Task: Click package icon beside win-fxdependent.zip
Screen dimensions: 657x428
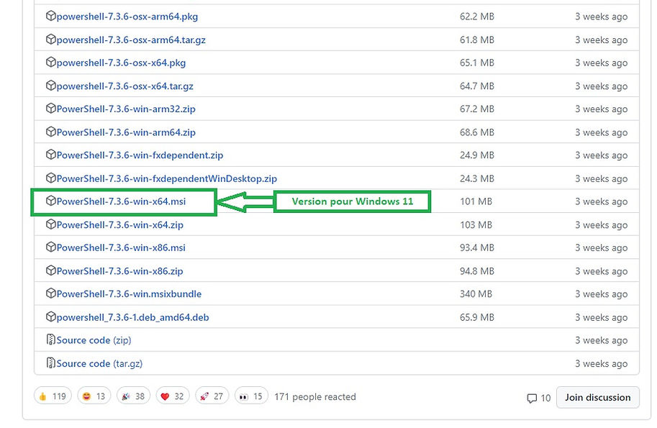Action: pos(50,155)
